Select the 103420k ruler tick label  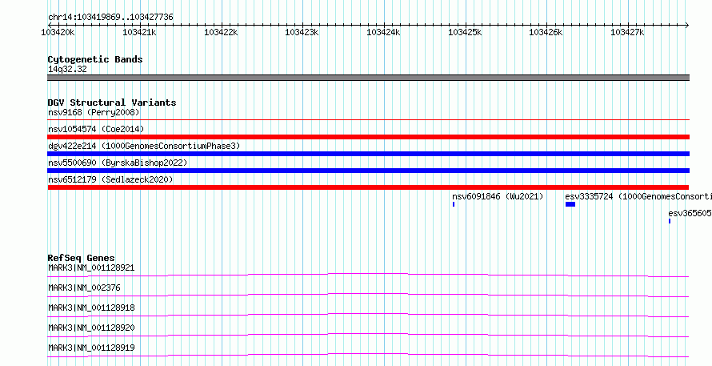point(58,32)
